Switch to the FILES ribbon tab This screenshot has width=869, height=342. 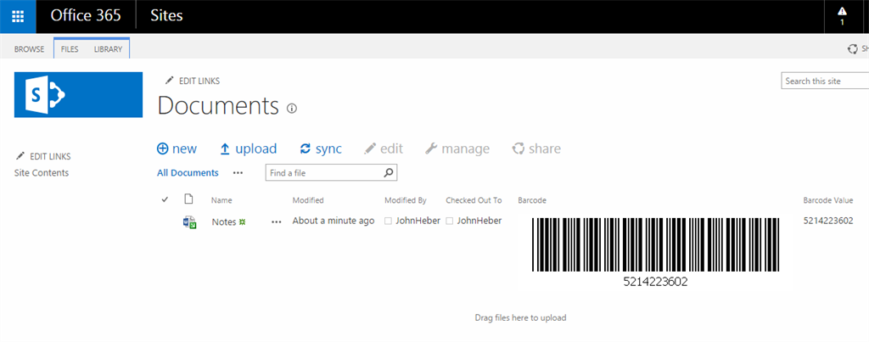[x=70, y=49]
